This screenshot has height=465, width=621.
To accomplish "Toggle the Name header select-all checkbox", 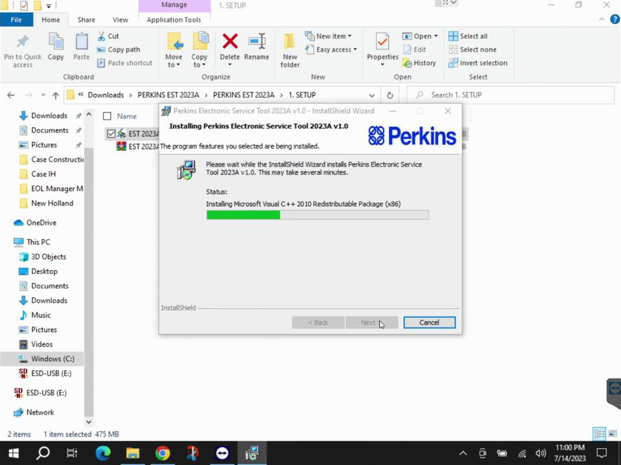I will click(x=107, y=116).
